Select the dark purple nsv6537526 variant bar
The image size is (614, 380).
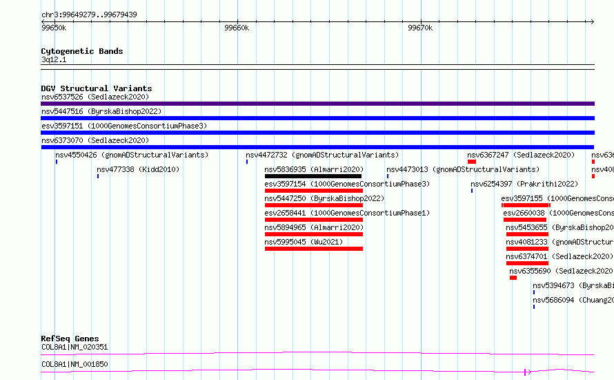(x=317, y=104)
